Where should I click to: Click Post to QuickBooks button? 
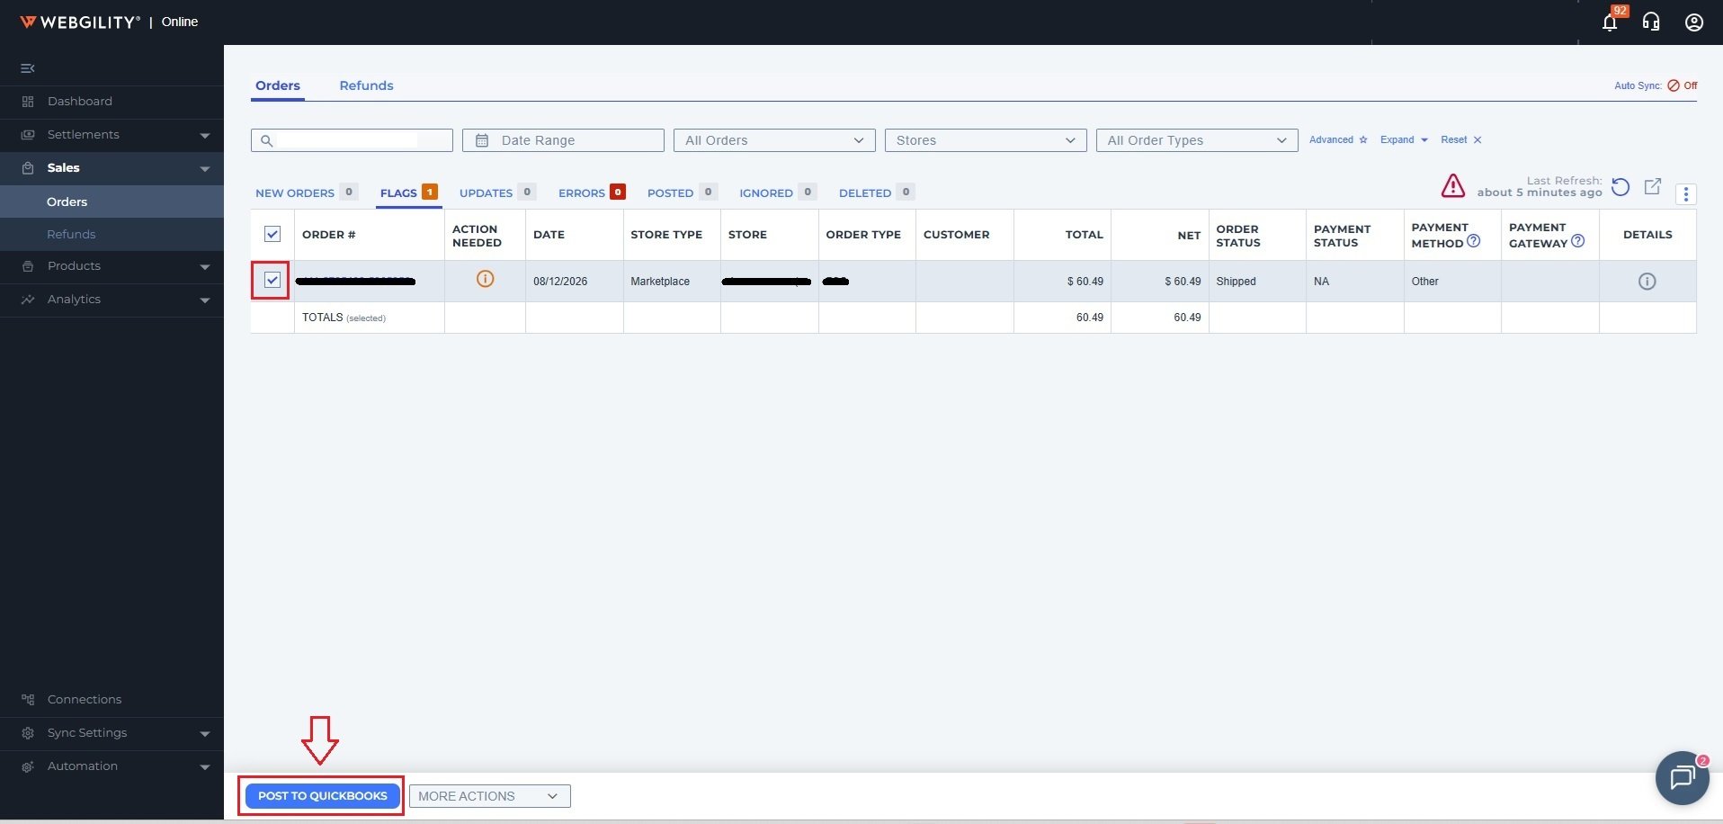tap(322, 796)
